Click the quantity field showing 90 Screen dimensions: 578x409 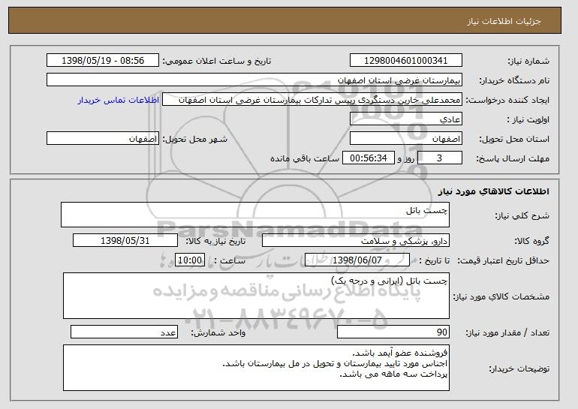(393, 332)
